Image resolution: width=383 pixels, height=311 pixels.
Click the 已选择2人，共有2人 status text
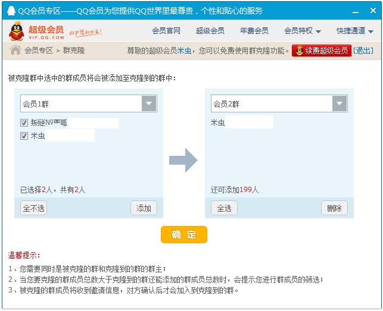coord(53,190)
